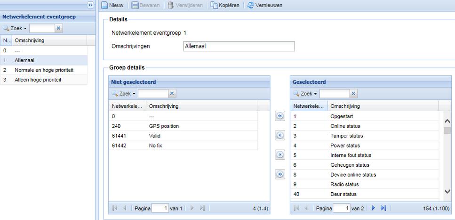455x220 pixels.
Task: Select 'Device online status' row
Action: [x=365, y=175]
